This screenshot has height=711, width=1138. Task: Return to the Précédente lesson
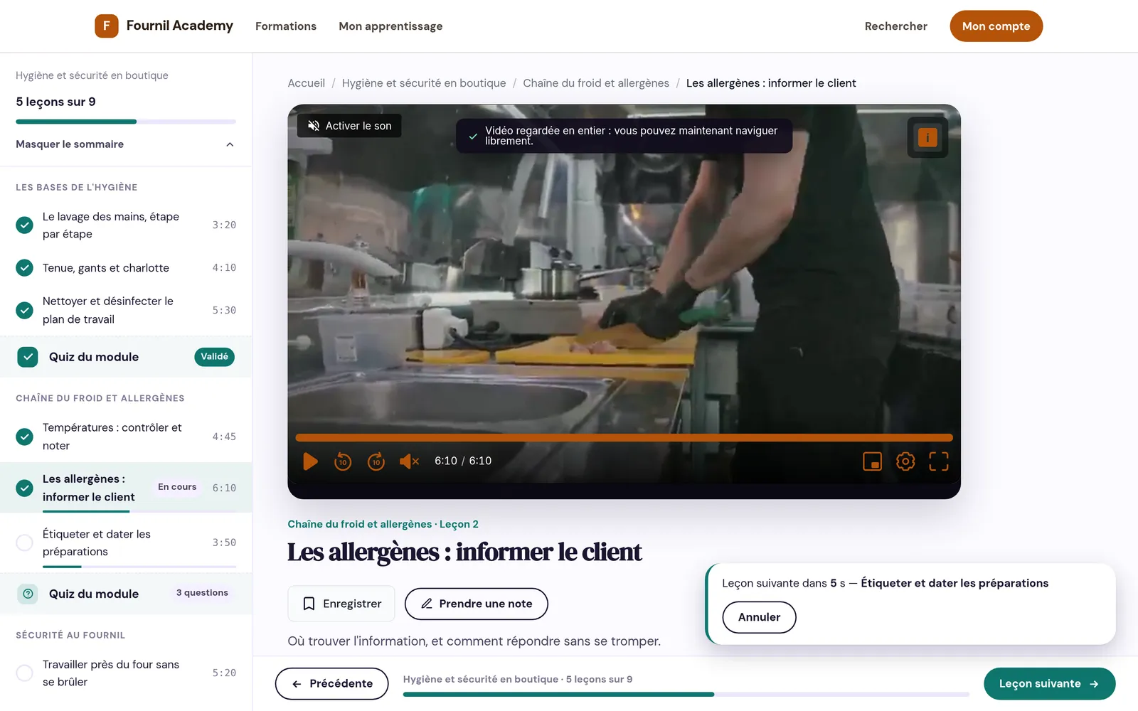click(x=332, y=684)
